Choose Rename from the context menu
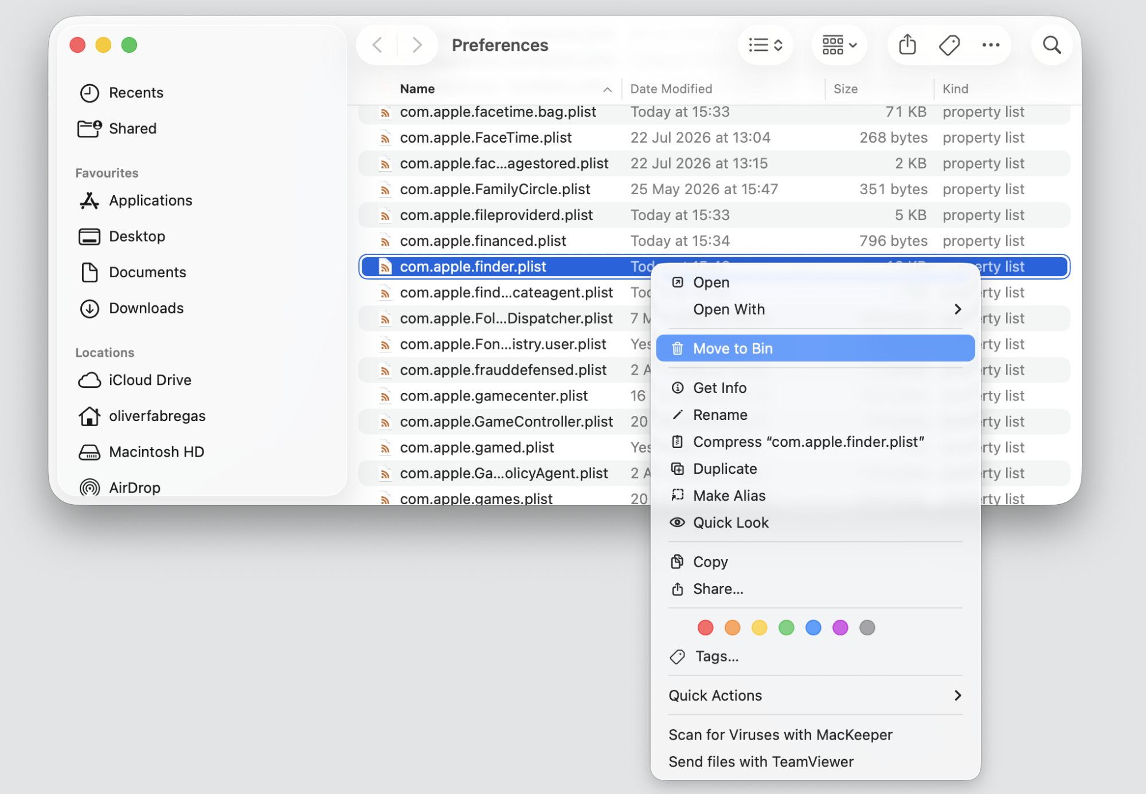1146x794 pixels. [x=815, y=415]
